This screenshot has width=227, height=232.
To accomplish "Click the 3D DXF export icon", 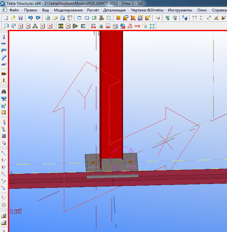I will (130, 26).
